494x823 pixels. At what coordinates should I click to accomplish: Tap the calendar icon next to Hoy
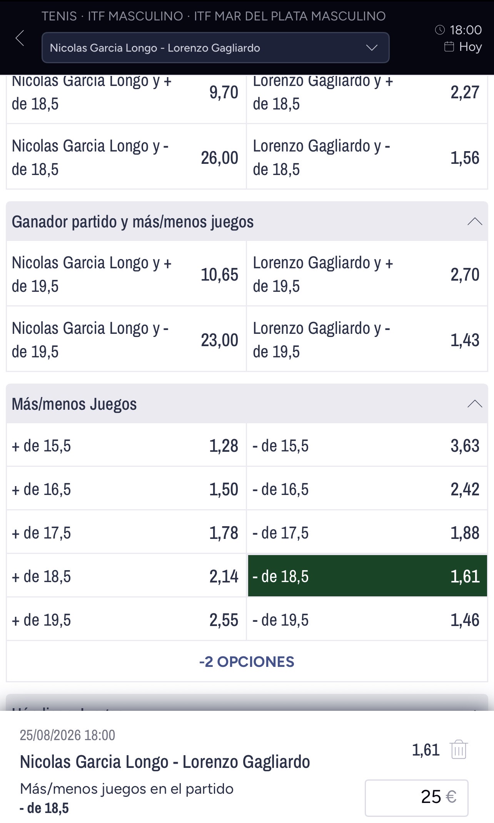(449, 47)
